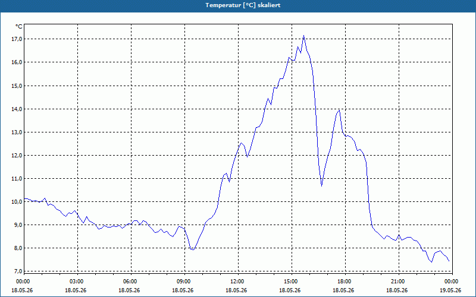Click the 21:00 time axis label
Screen dimensions: 476x297
pos(399,282)
